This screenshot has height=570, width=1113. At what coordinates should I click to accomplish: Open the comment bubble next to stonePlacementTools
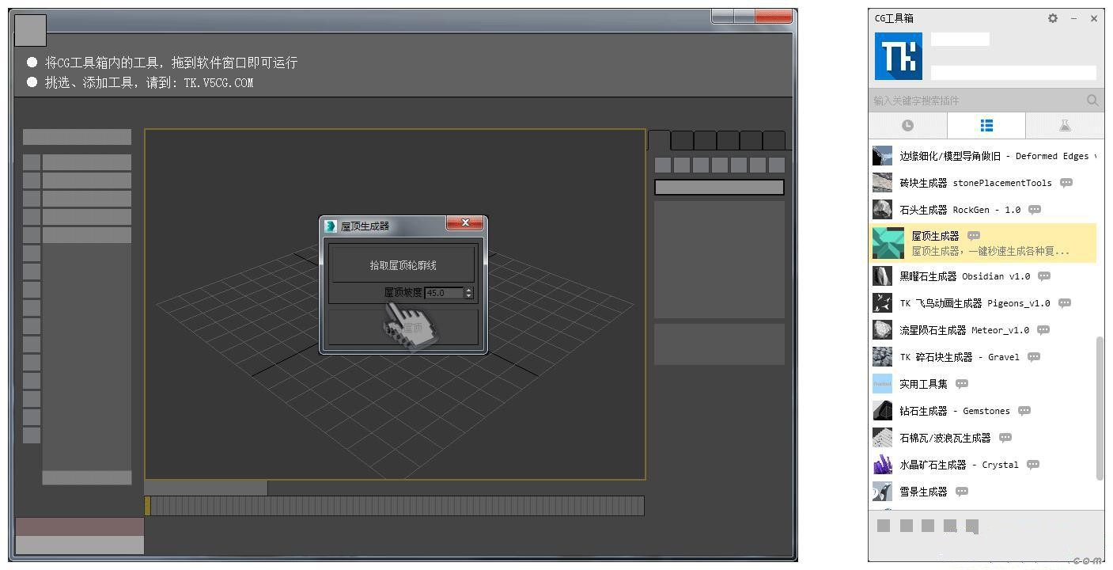1066,182
